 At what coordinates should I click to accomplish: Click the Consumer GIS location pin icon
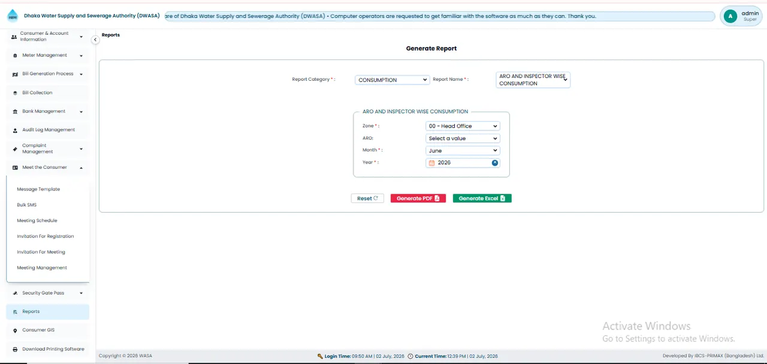[x=15, y=330]
